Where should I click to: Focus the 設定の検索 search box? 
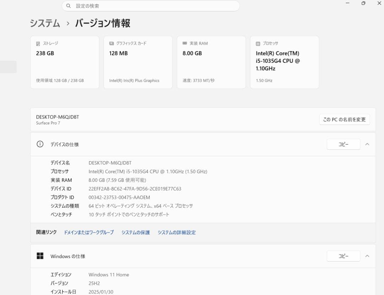point(151,6)
